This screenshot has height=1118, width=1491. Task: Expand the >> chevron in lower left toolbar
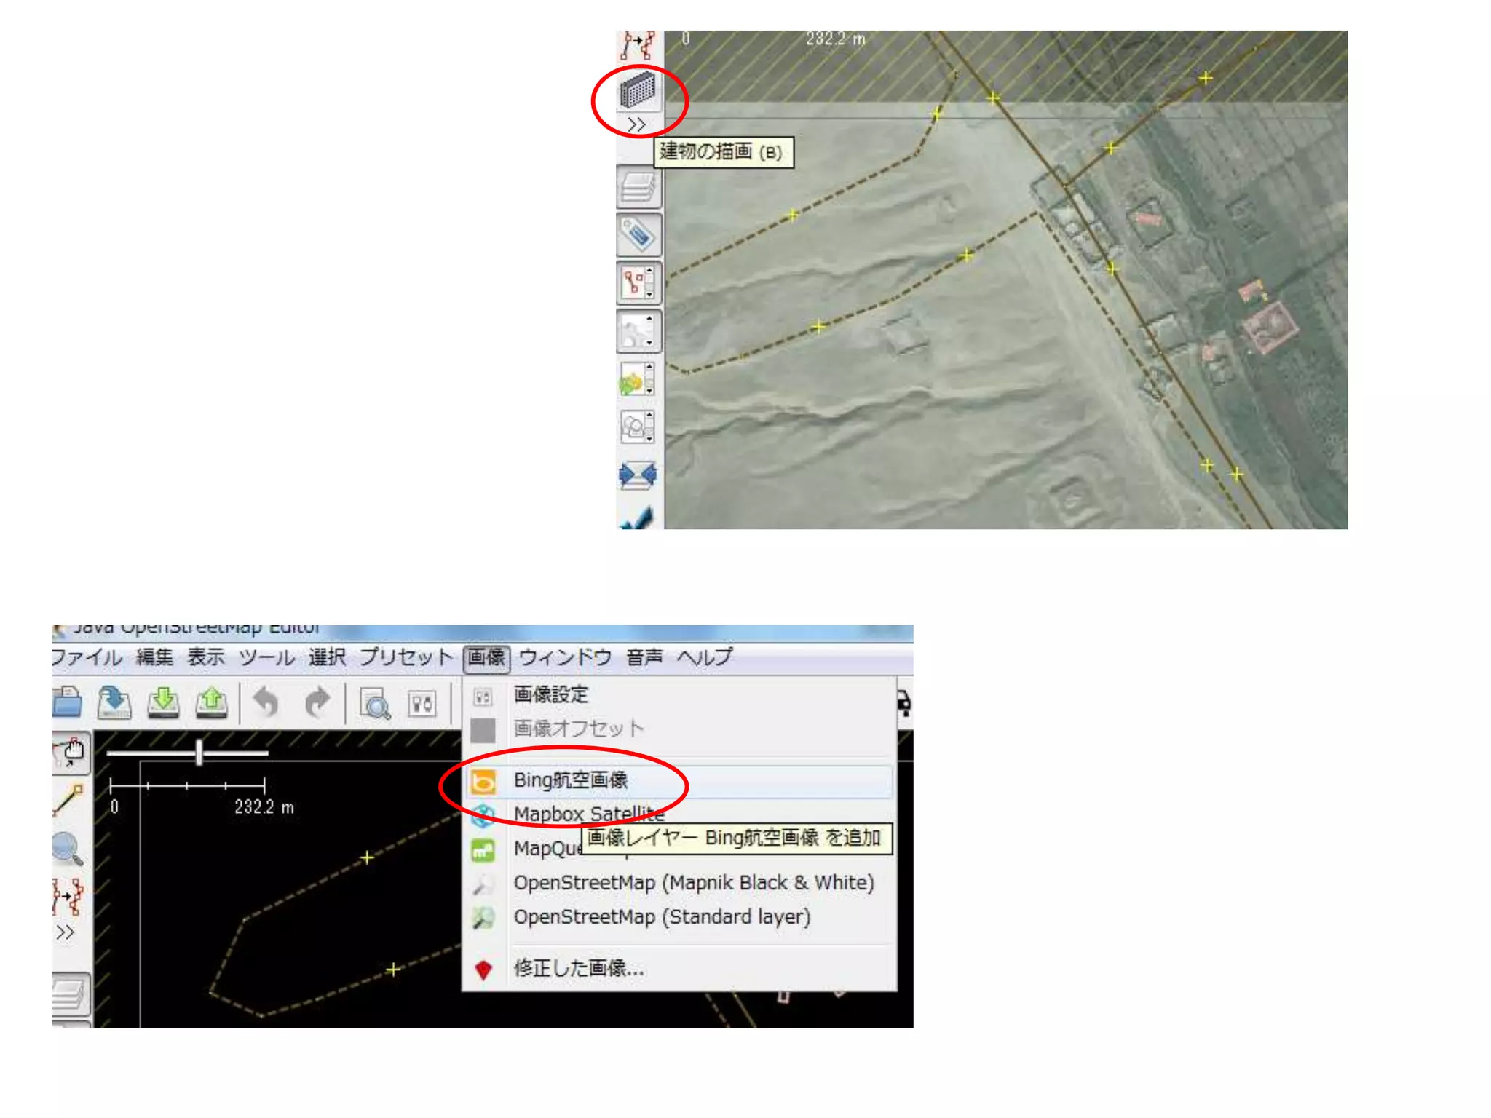coord(65,932)
